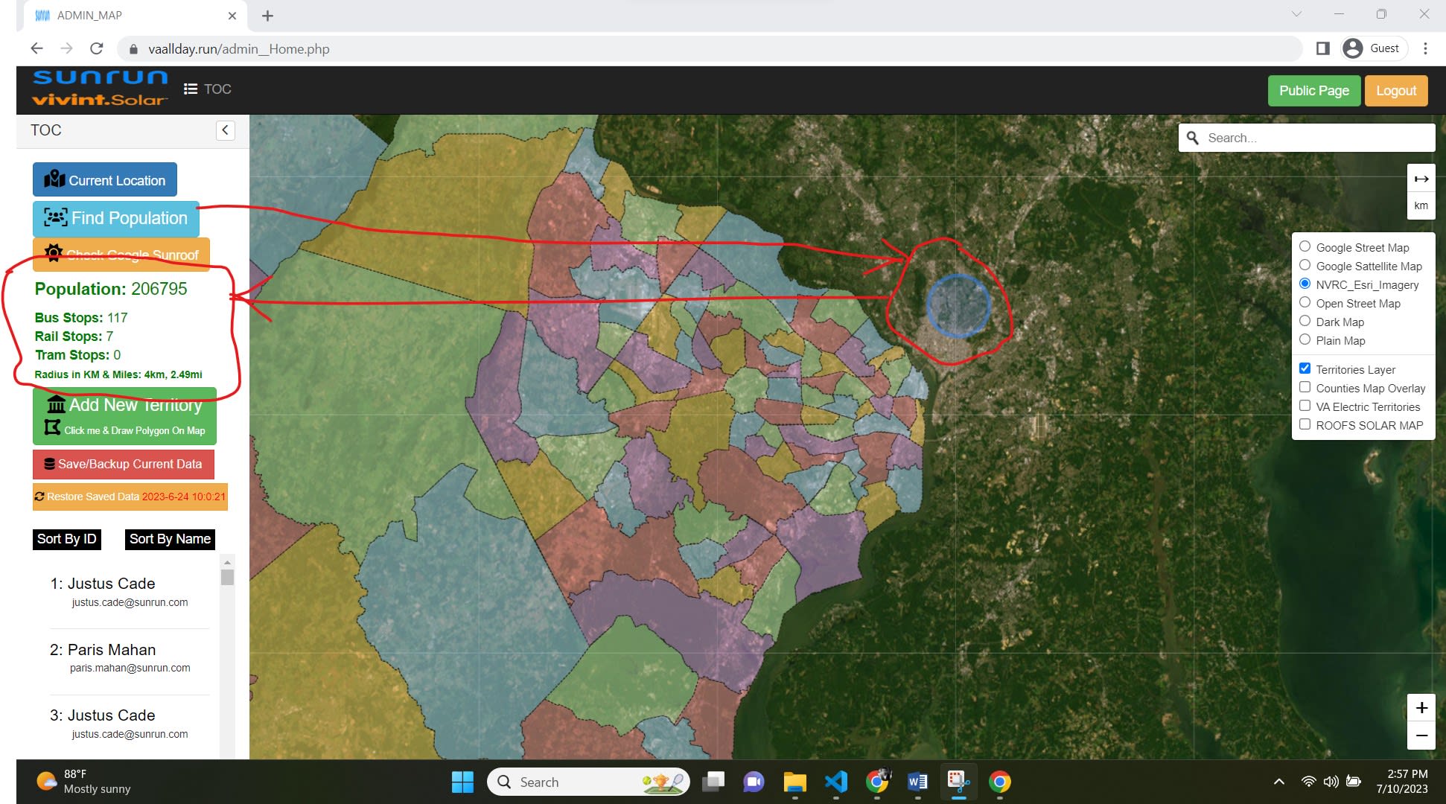Zoom in using the map plus button
Screen dimensions: 1446x804
[x=1421, y=707]
